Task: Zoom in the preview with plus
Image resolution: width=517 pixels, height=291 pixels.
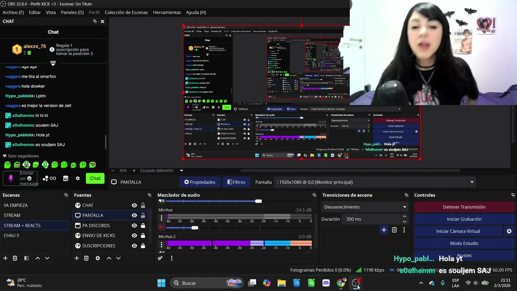Action: [134, 171]
